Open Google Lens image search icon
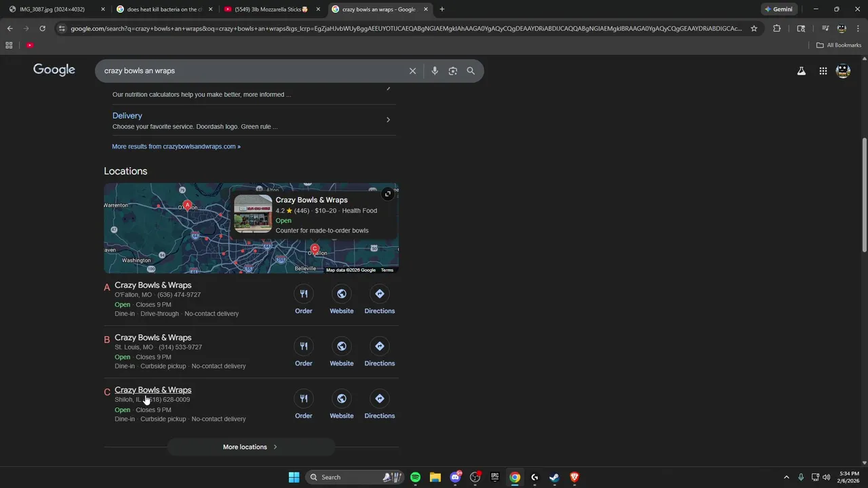The height and width of the screenshot is (488, 868). (x=453, y=70)
